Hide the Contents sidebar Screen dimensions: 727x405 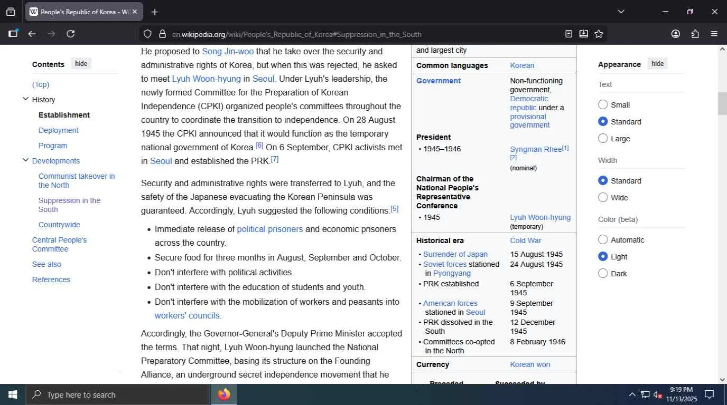[x=81, y=64]
